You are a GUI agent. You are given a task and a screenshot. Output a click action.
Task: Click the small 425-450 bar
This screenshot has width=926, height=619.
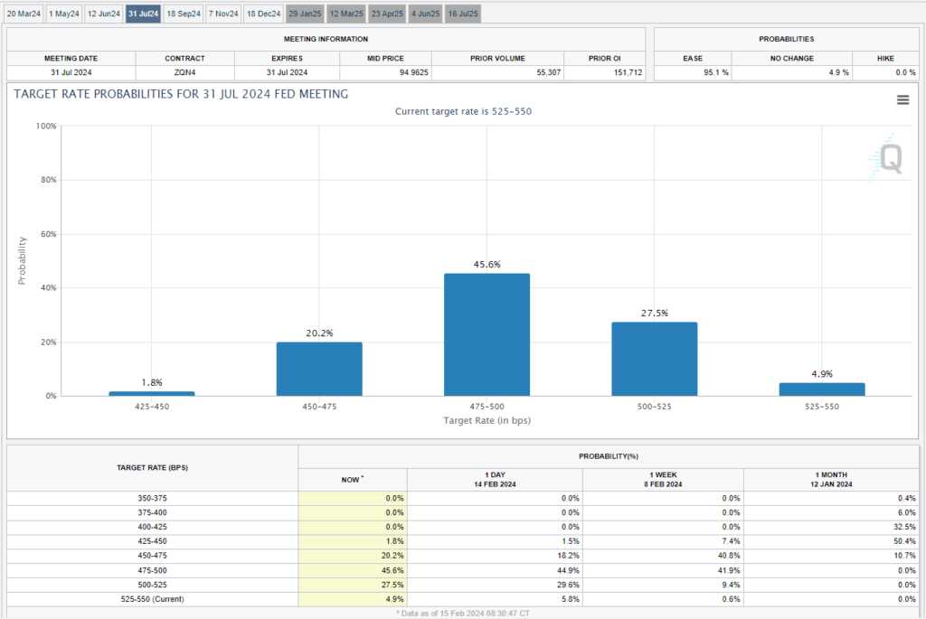[151, 393]
